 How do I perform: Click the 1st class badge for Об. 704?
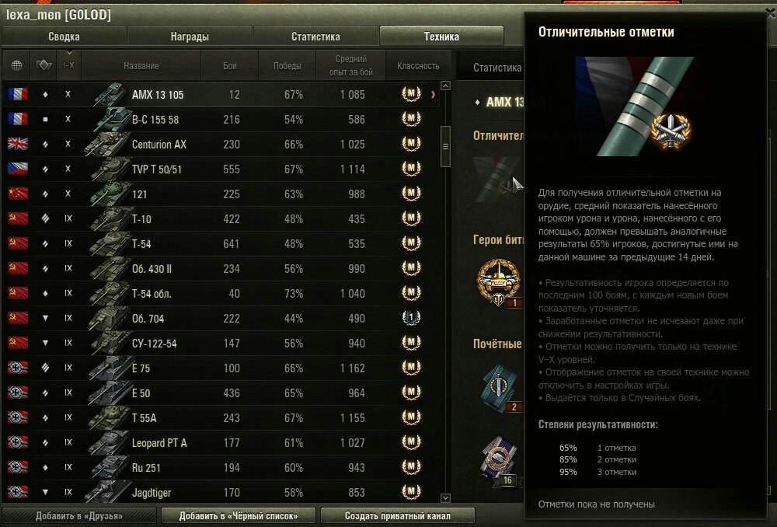tap(411, 318)
